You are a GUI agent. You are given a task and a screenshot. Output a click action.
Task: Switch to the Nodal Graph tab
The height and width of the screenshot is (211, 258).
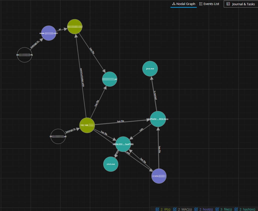tap(183, 4)
